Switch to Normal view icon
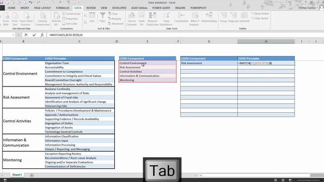 [x=275, y=180]
